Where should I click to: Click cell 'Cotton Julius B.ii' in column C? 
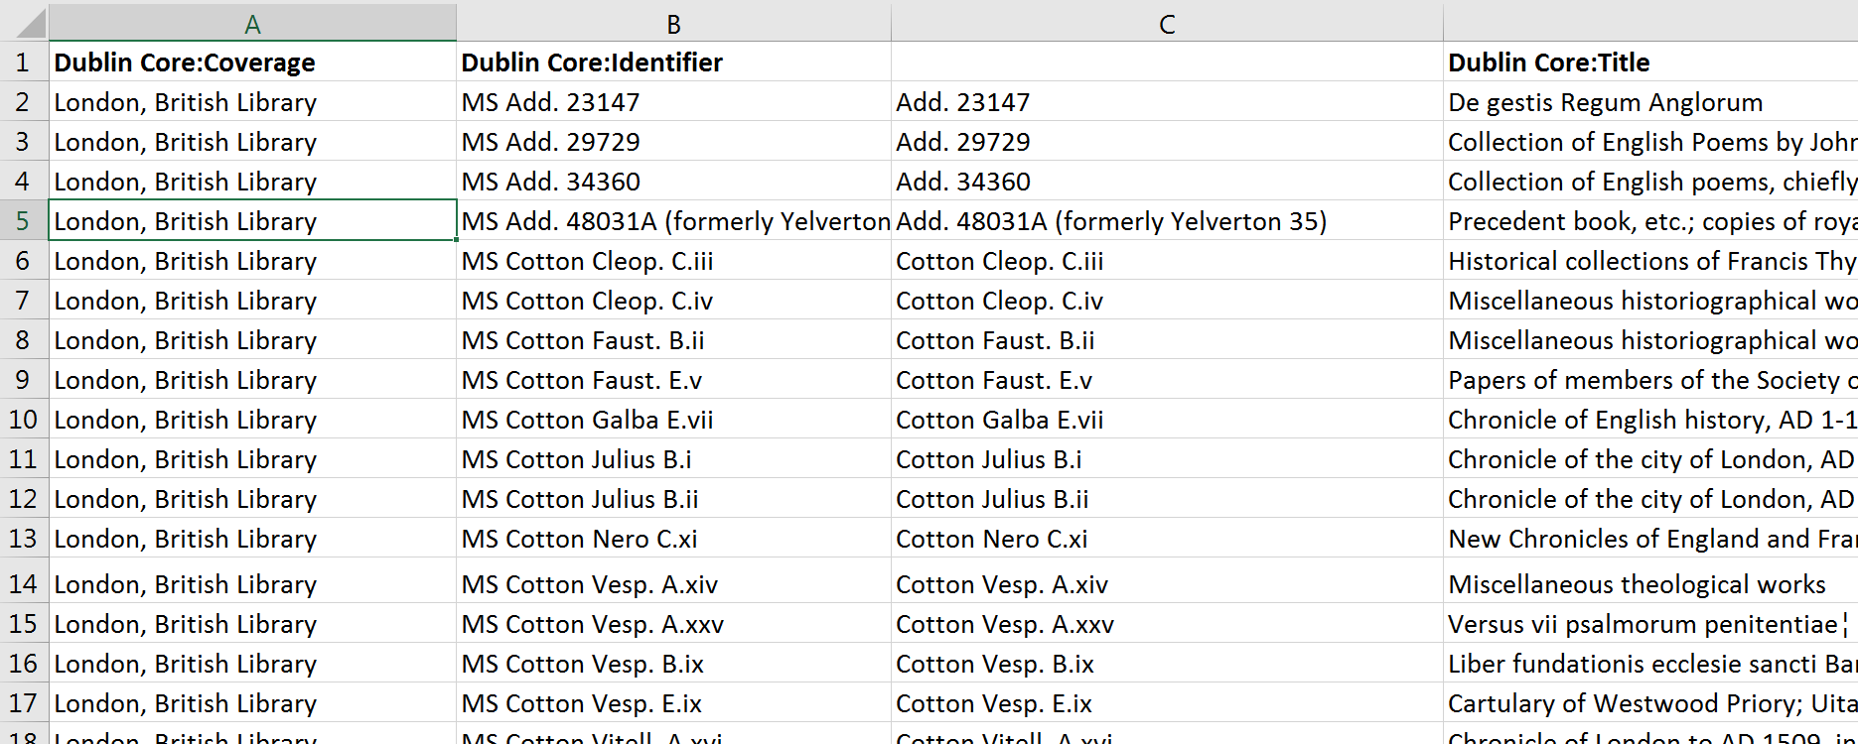pyautogui.click(x=1167, y=499)
